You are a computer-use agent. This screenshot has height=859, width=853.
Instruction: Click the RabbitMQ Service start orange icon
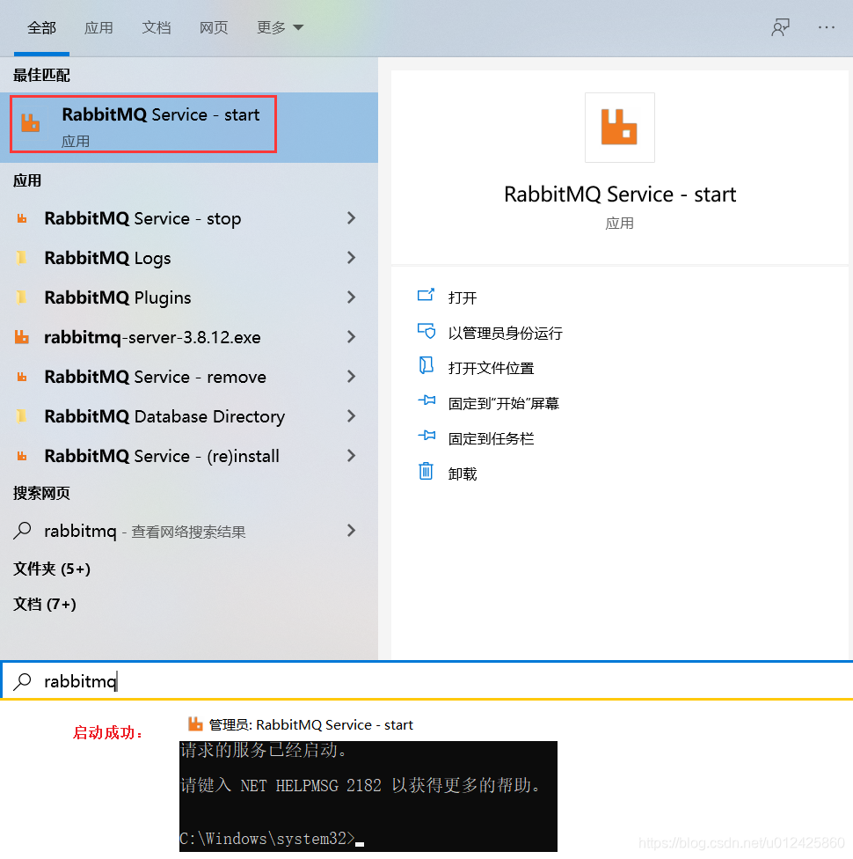[x=30, y=122]
